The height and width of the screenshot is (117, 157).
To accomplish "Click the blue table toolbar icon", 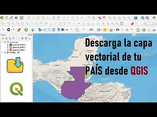I will [x=54, y=30].
